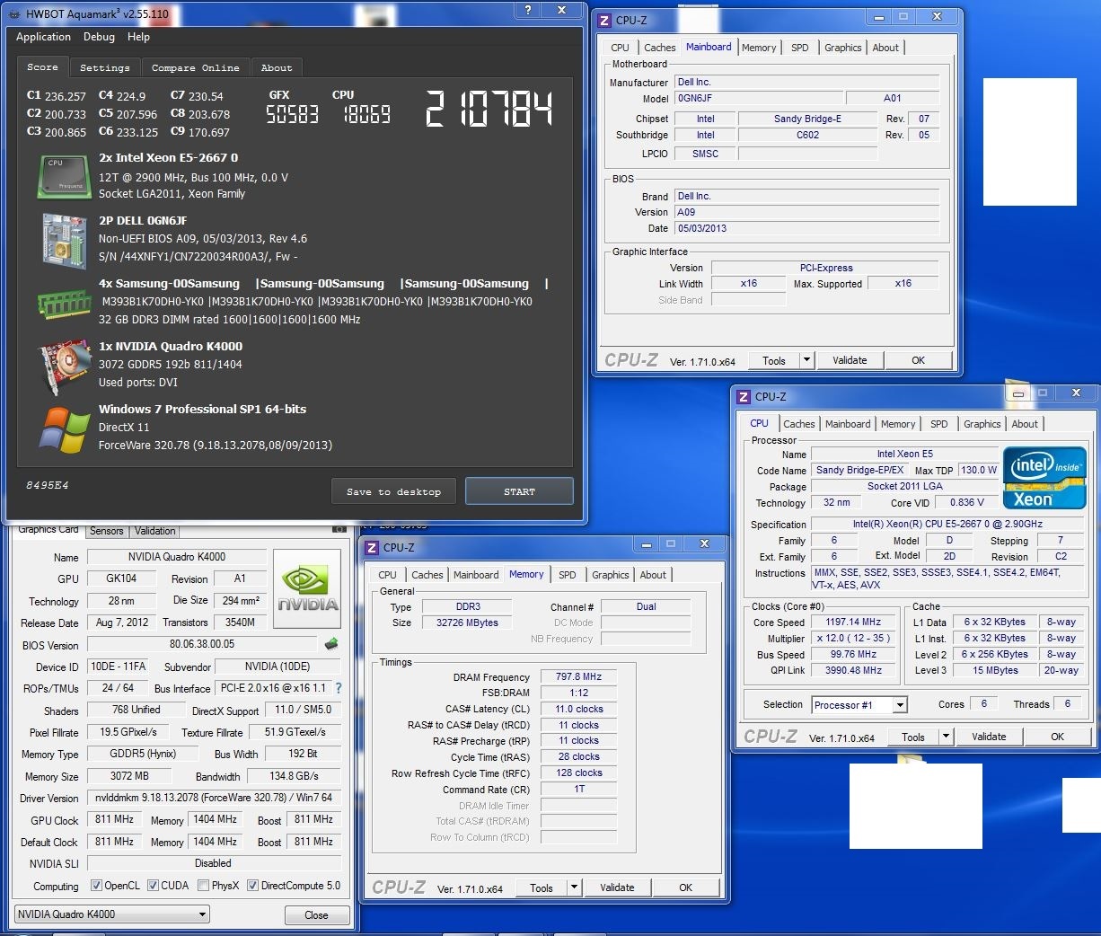
Task: Click the GPU-Z Name field NVIDIA Quadro K4000
Action: [x=177, y=557]
